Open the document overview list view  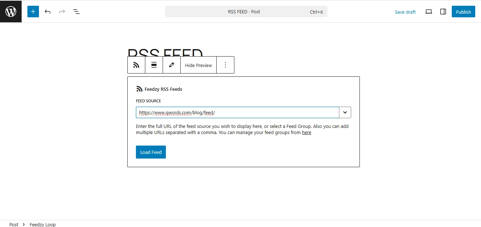76,12
